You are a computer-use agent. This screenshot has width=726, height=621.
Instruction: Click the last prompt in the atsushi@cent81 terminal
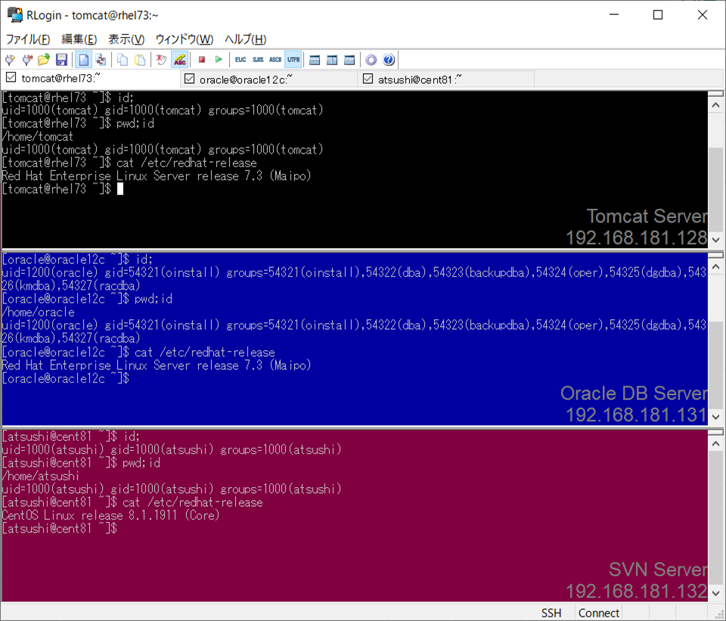point(60,529)
